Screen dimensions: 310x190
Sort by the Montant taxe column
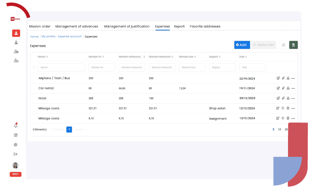click(x=187, y=57)
